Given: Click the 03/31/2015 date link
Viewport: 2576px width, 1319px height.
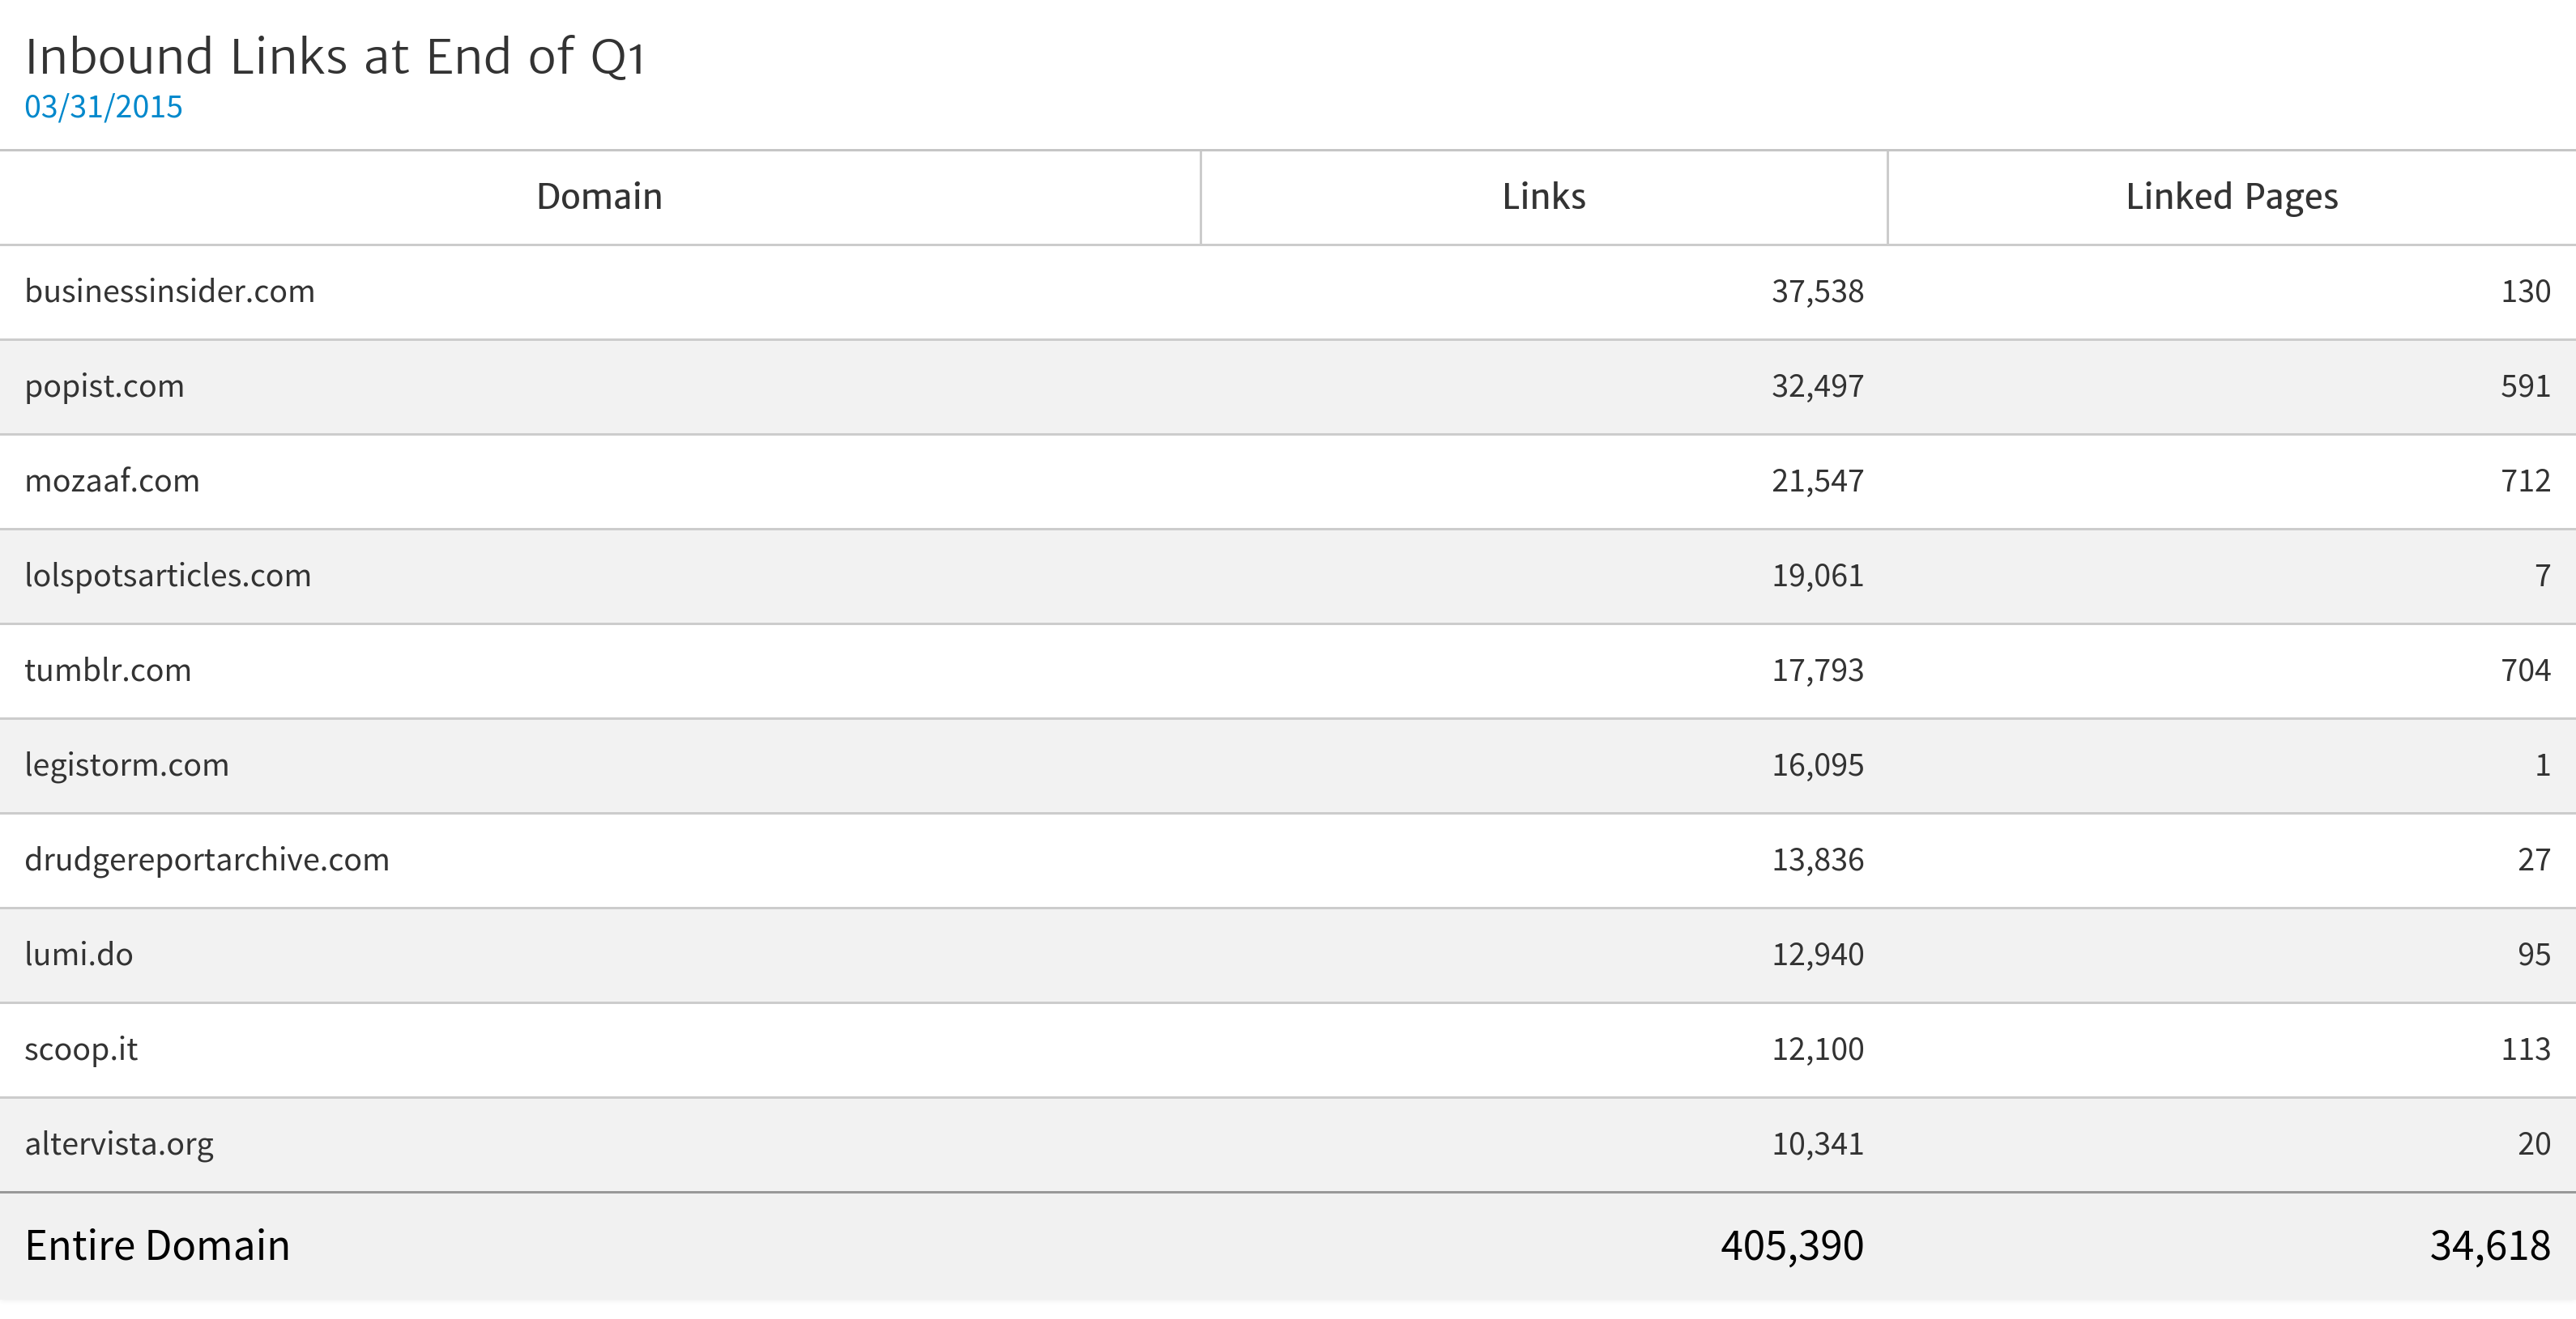Looking at the screenshot, I should pos(103,107).
